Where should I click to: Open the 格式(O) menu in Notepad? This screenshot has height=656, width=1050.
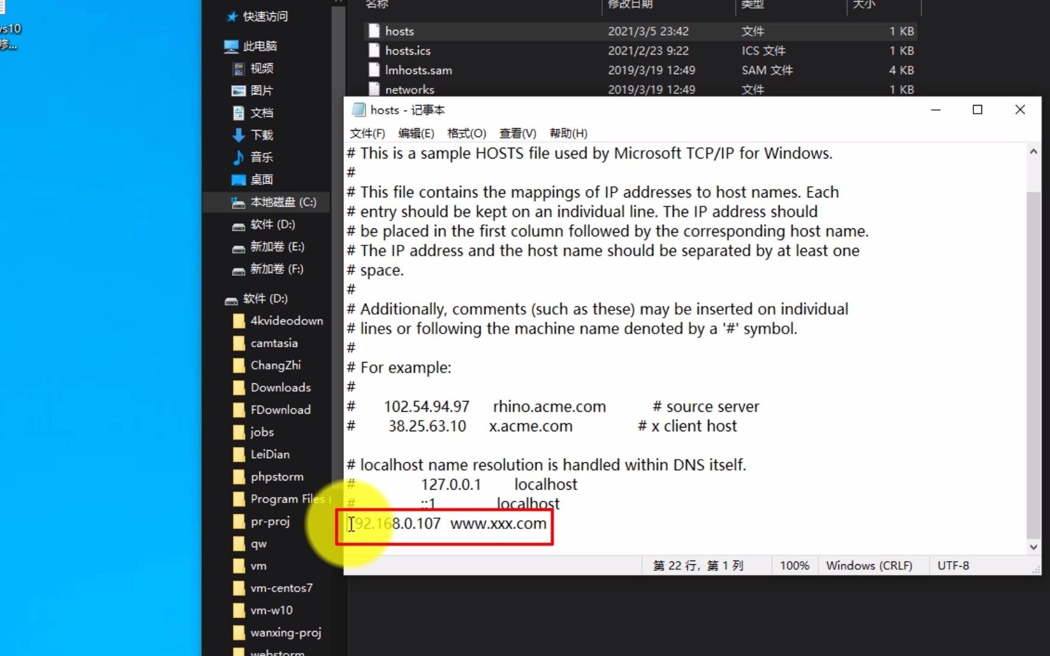[466, 133]
